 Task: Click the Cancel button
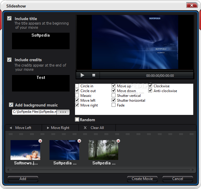pyautogui.click(x=178, y=179)
